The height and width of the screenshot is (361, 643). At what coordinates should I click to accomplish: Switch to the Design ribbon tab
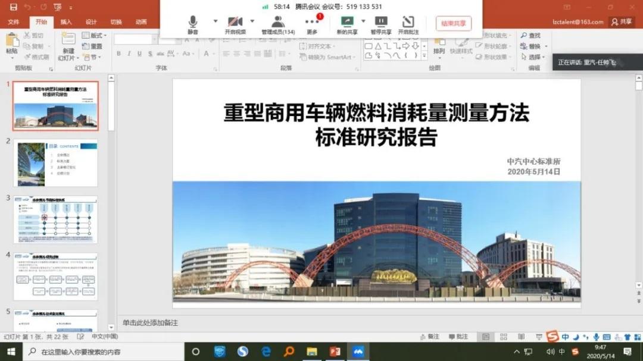click(x=91, y=22)
